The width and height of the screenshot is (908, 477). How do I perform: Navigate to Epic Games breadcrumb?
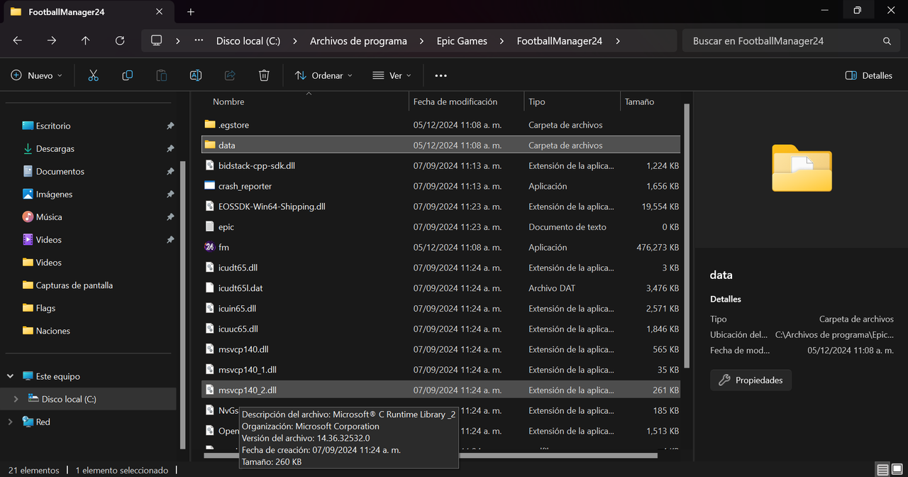tap(462, 41)
